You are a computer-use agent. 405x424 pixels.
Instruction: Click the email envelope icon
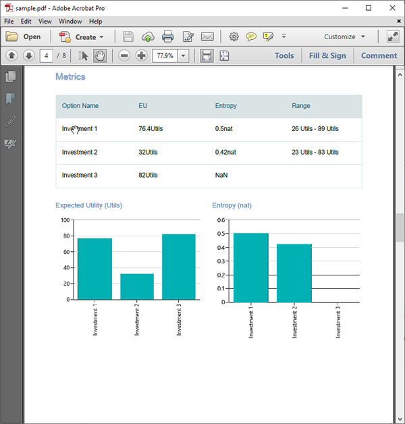(207, 36)
